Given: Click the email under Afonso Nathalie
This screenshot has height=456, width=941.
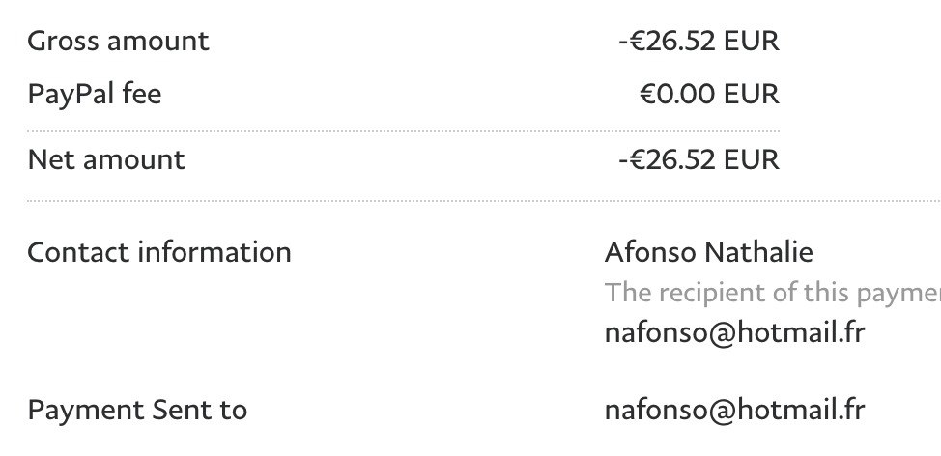Looking at the screenshot, I should click(734, 332).
